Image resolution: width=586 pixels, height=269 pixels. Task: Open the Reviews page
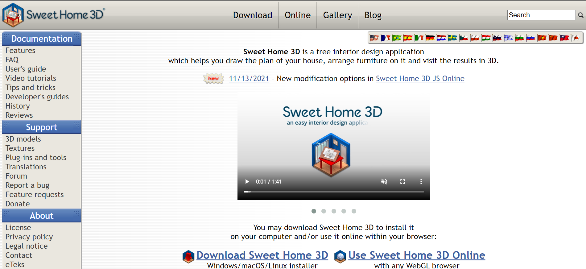tap(19, 115)
